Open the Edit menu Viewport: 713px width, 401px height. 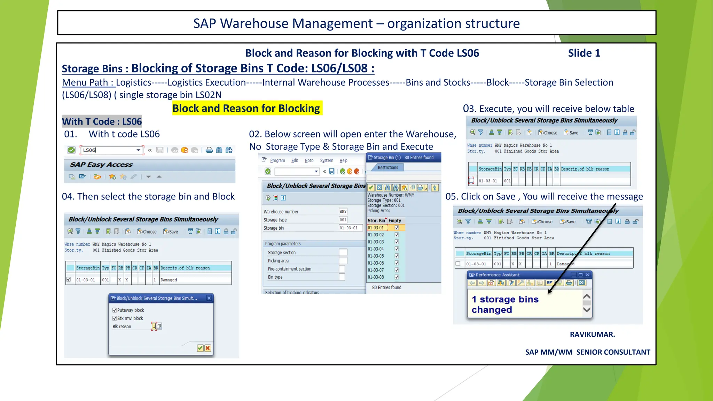coord(295,160)
